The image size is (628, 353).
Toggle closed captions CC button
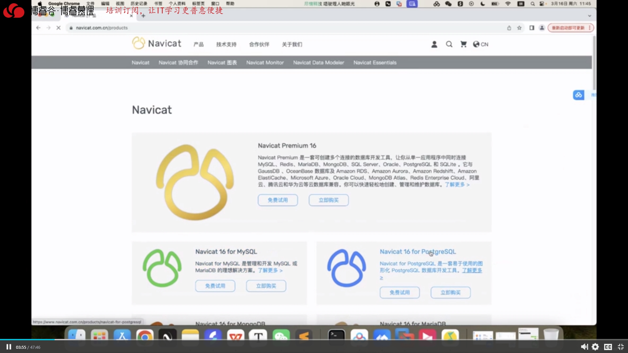pyautogui.click(x=608, y=347)
